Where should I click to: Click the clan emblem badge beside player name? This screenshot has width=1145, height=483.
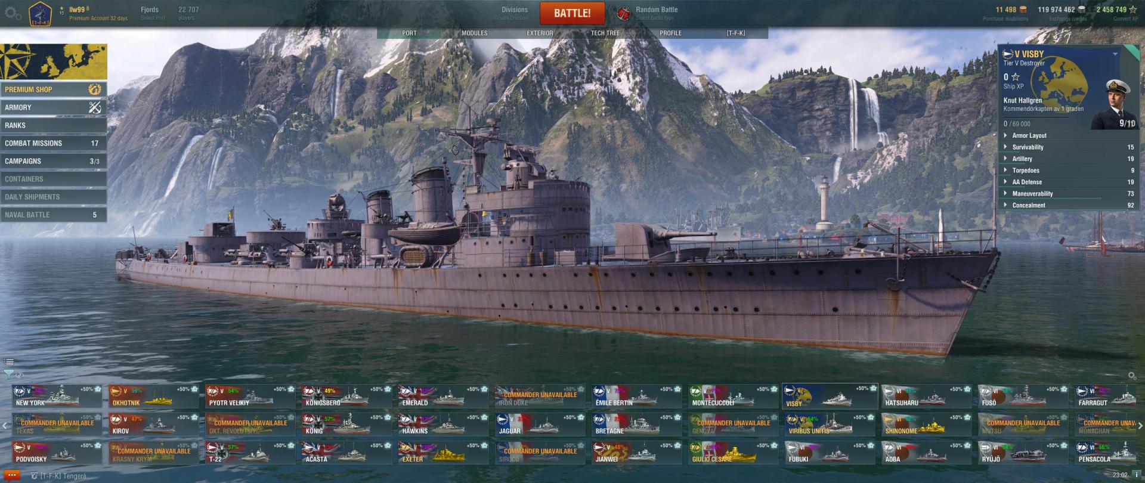[41, 13]
